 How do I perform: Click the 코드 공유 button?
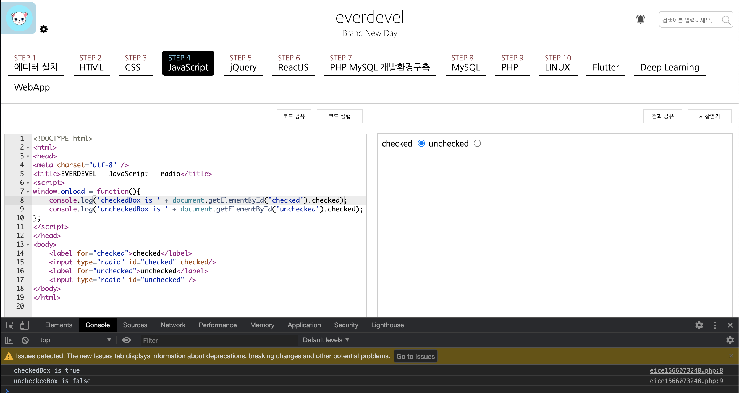pyautogui.click(x=294, y=116)
